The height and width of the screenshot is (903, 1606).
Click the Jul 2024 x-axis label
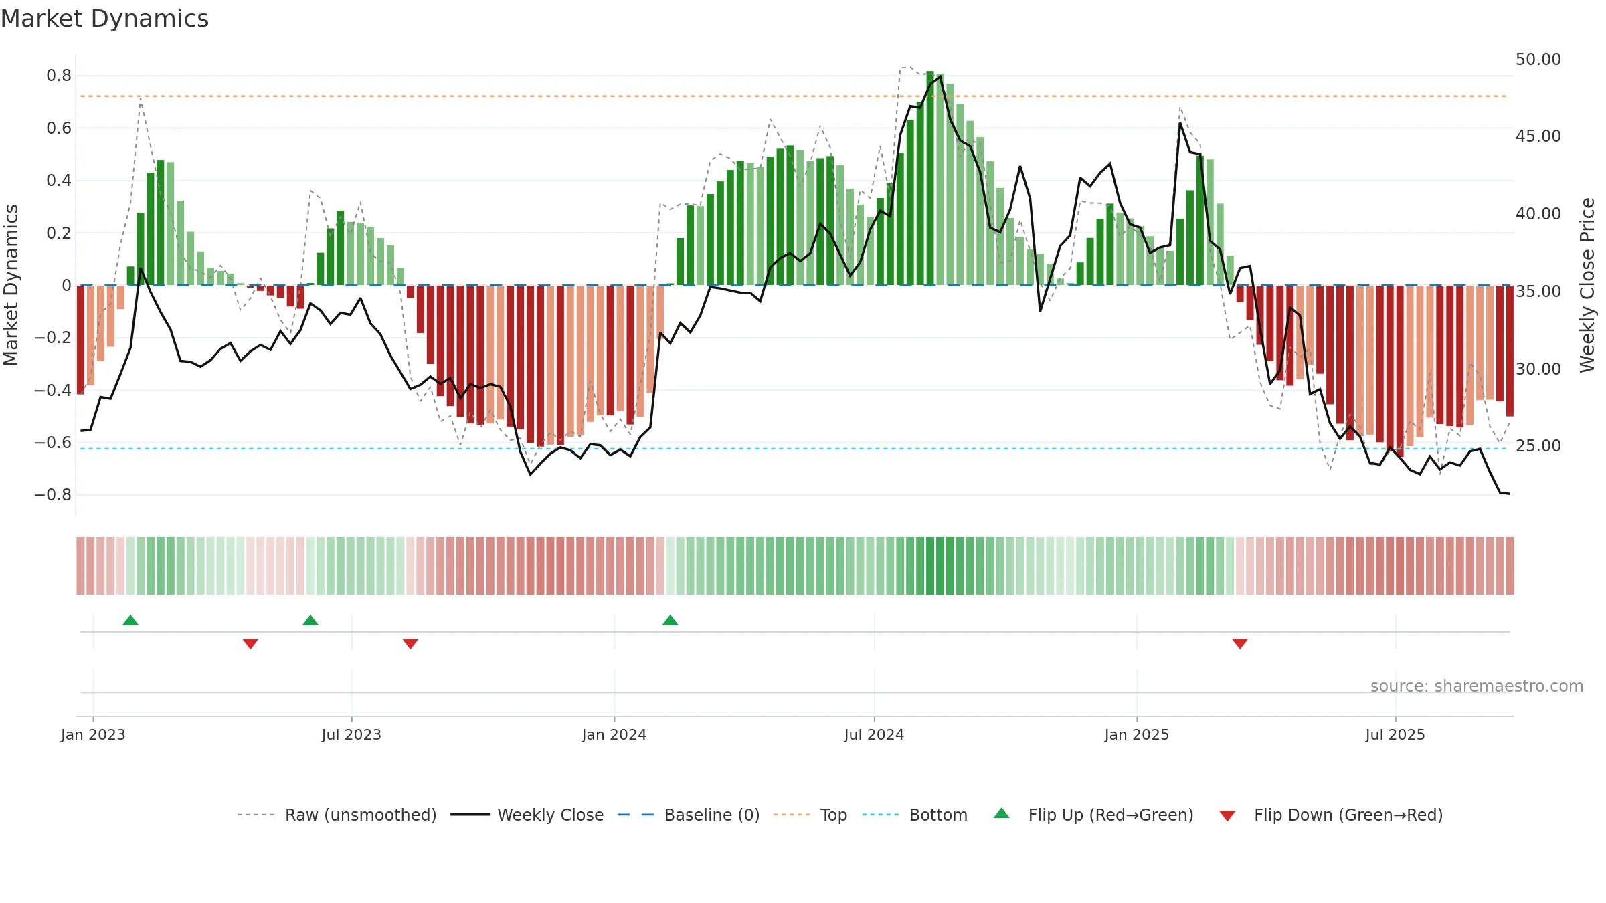pos(874,734)
